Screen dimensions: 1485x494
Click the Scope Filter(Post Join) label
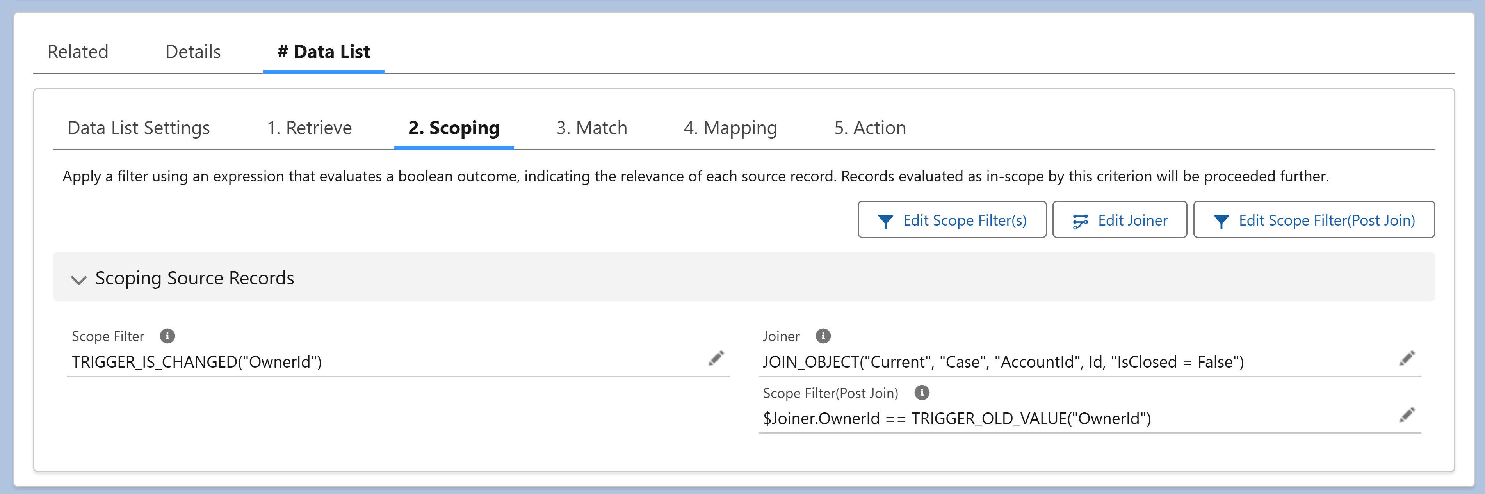point(831,393)
